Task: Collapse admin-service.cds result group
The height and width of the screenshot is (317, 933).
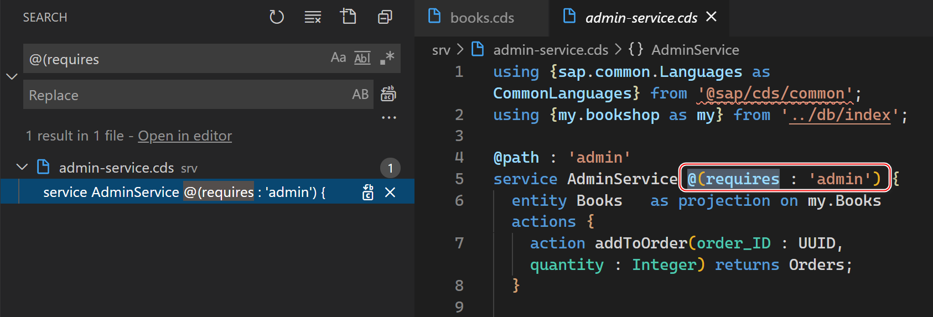Action: coord(22,167)
